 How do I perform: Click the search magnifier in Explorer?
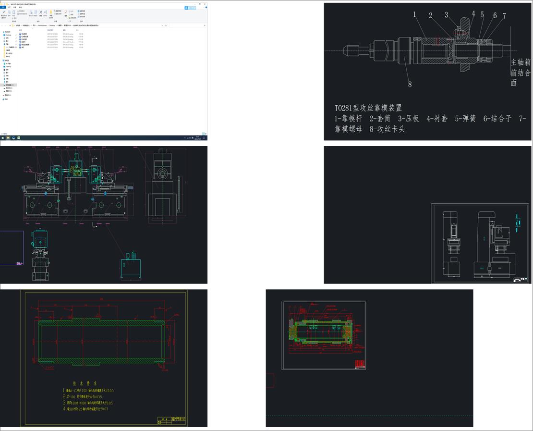point(205,25)
